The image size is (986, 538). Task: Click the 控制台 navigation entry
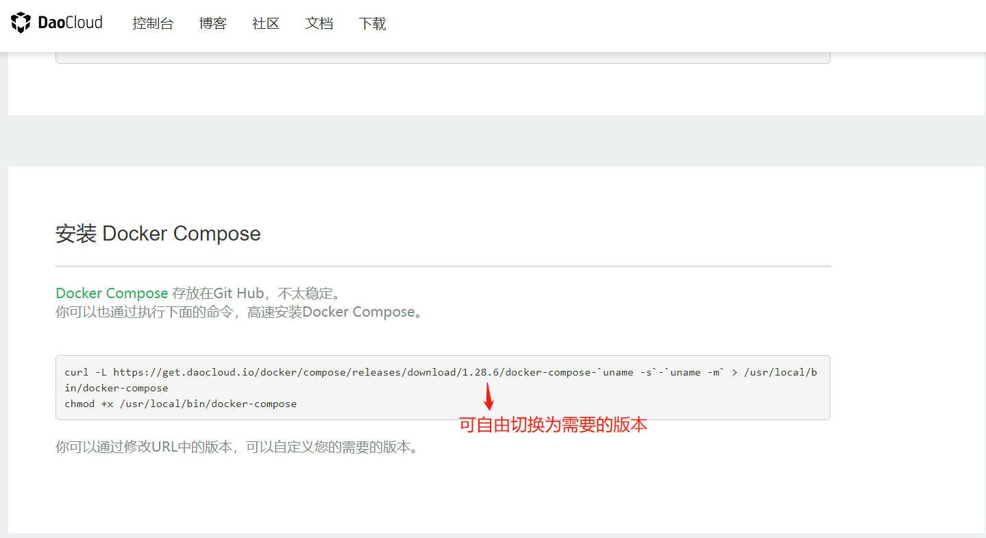[153, 23]
